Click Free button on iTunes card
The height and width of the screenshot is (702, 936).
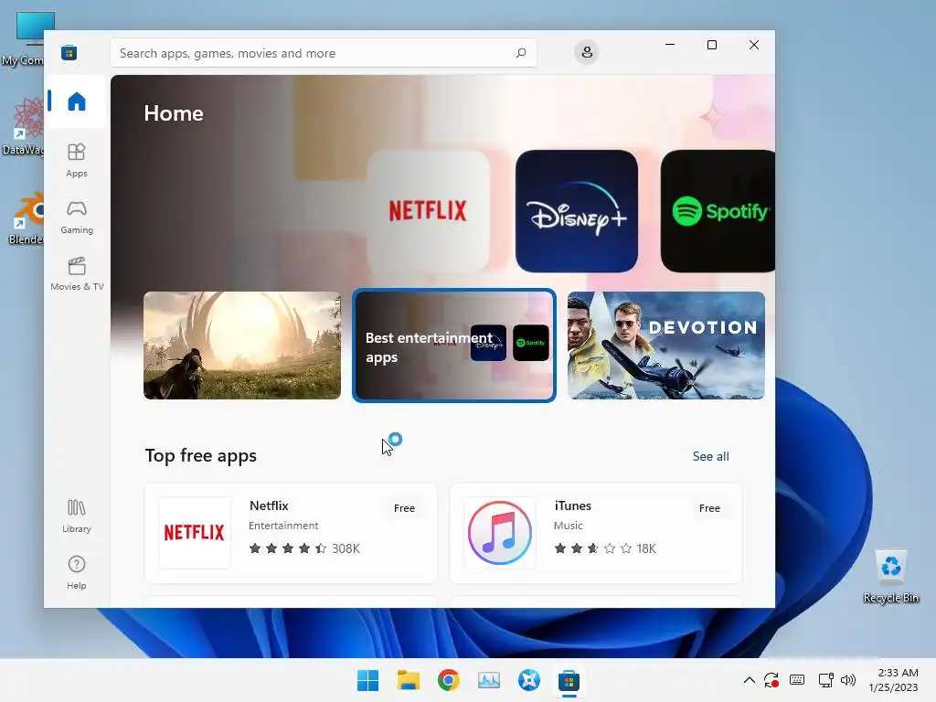click(709, 508)
